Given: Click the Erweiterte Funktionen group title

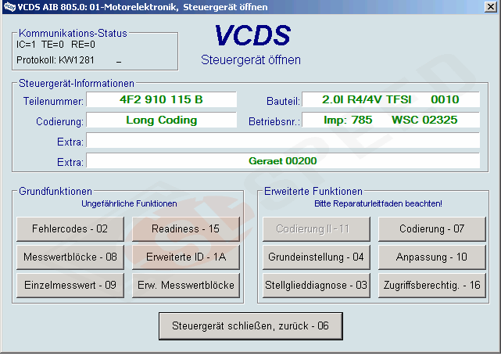Looking at the screenshot, I should tap(313, 191).
